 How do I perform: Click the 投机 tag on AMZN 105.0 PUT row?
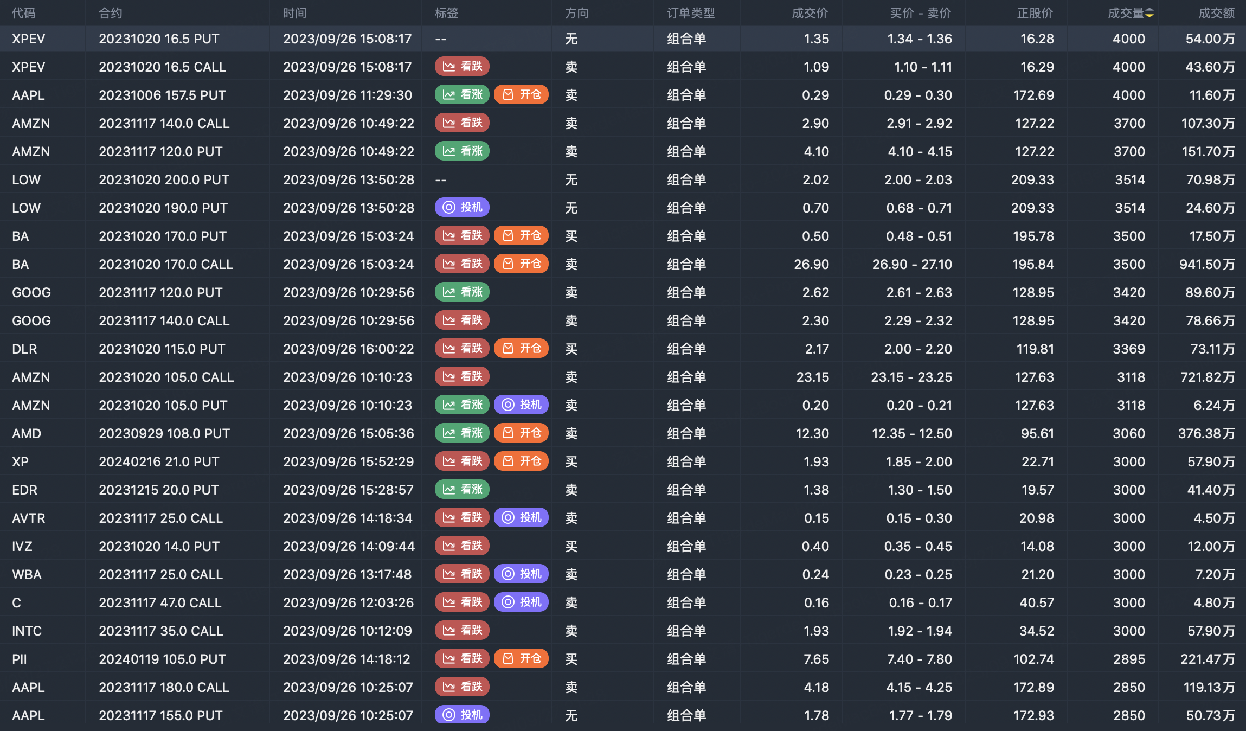[521, 405]
